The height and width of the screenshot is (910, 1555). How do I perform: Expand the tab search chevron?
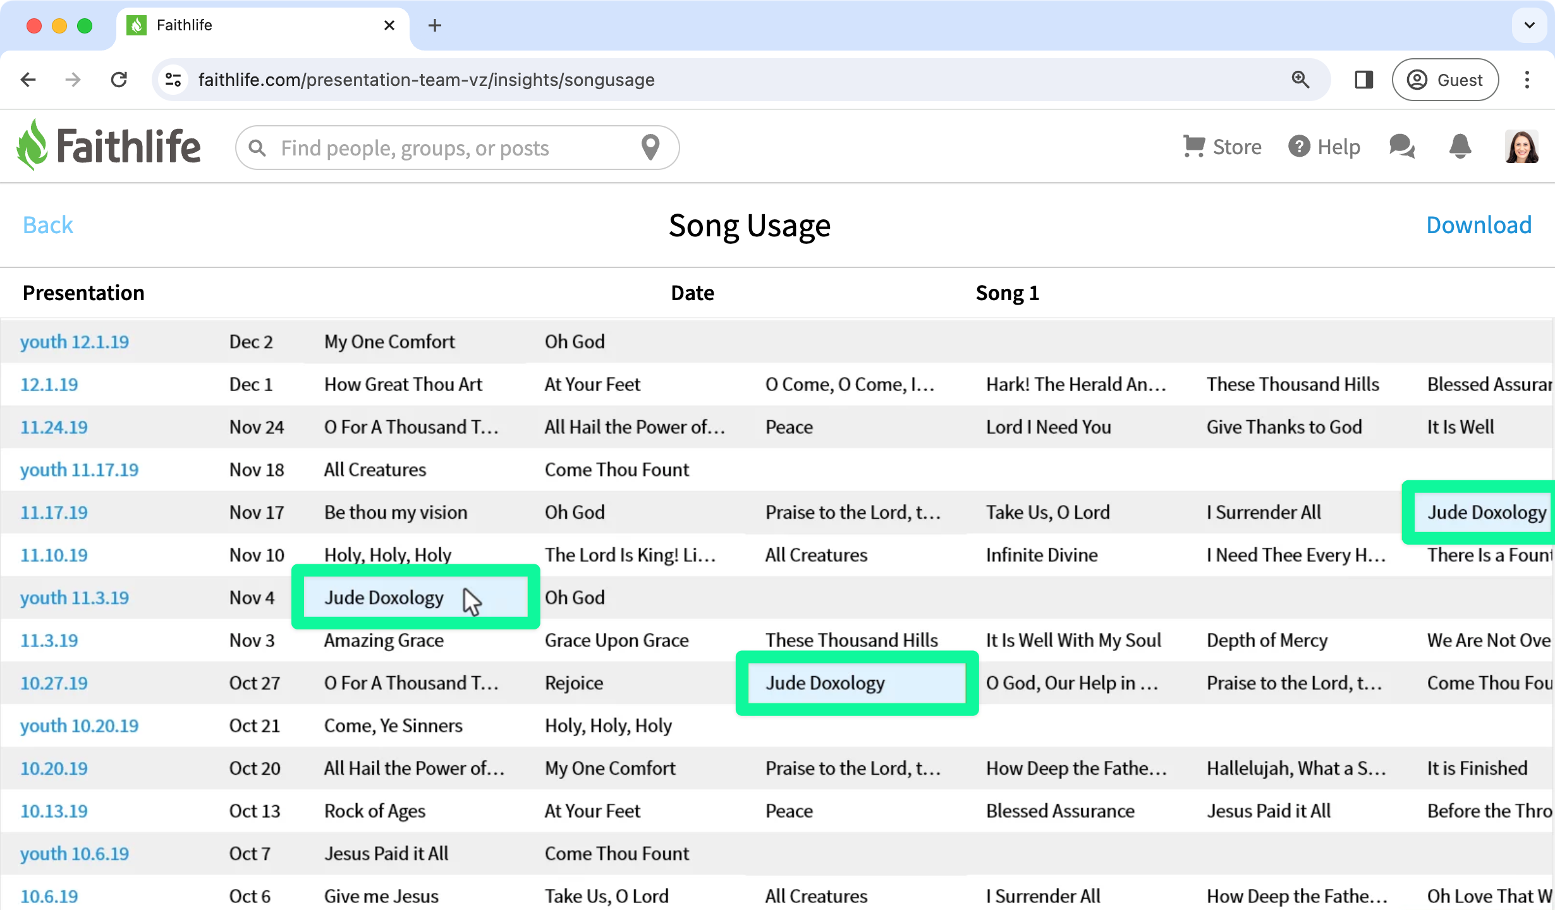[x=1529, y=25]
